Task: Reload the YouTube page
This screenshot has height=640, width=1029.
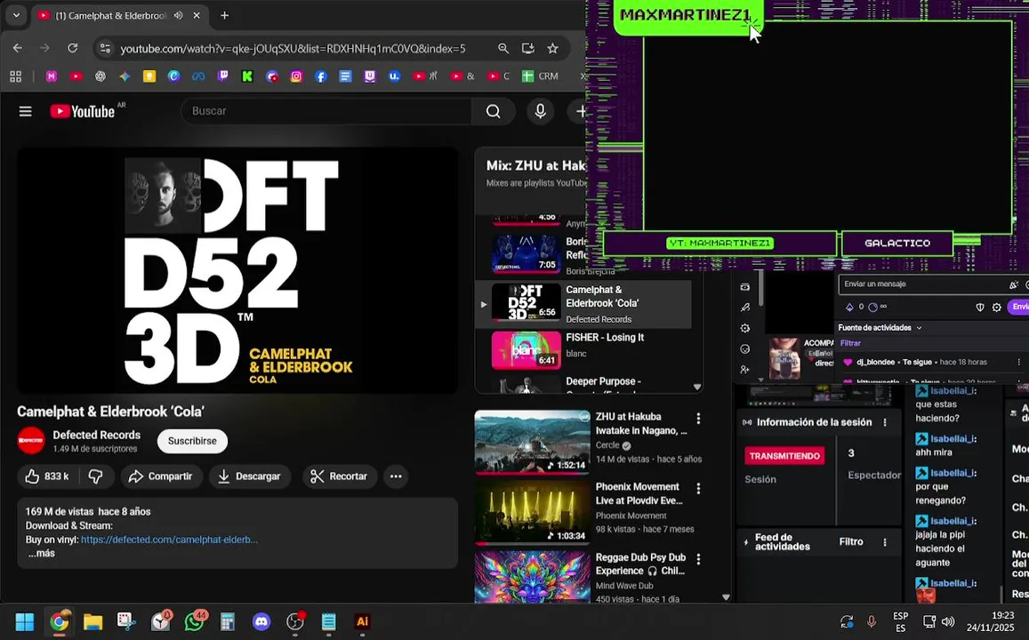Action: (x=73, y=48)
